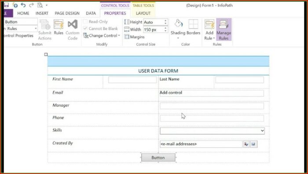Toggle the Cannot Be Blank checkbox
The width and height of the screenshot is (308, 174).
85,29
